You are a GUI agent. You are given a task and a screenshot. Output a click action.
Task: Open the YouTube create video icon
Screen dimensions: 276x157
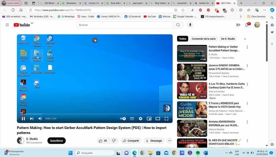point(238,25)
